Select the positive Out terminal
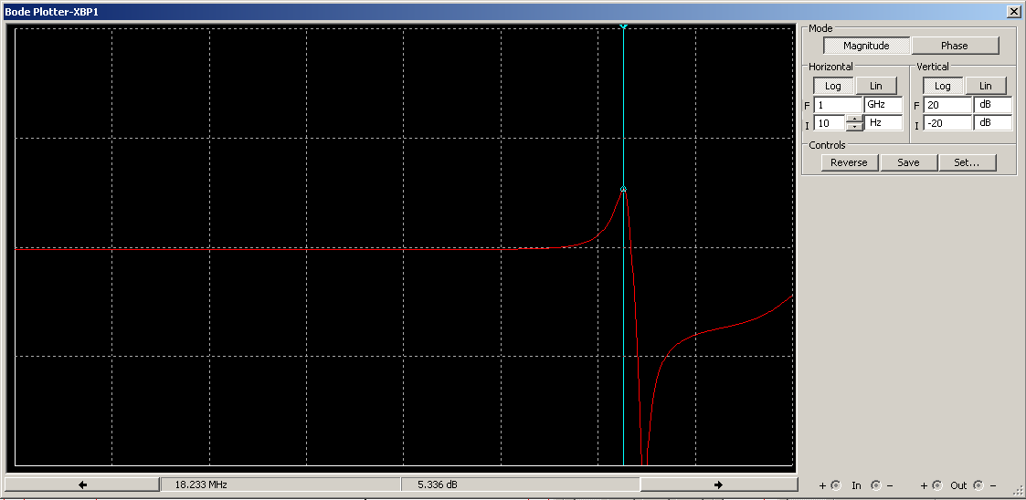Screen dimensions: 1026x500 coord(937,485)
